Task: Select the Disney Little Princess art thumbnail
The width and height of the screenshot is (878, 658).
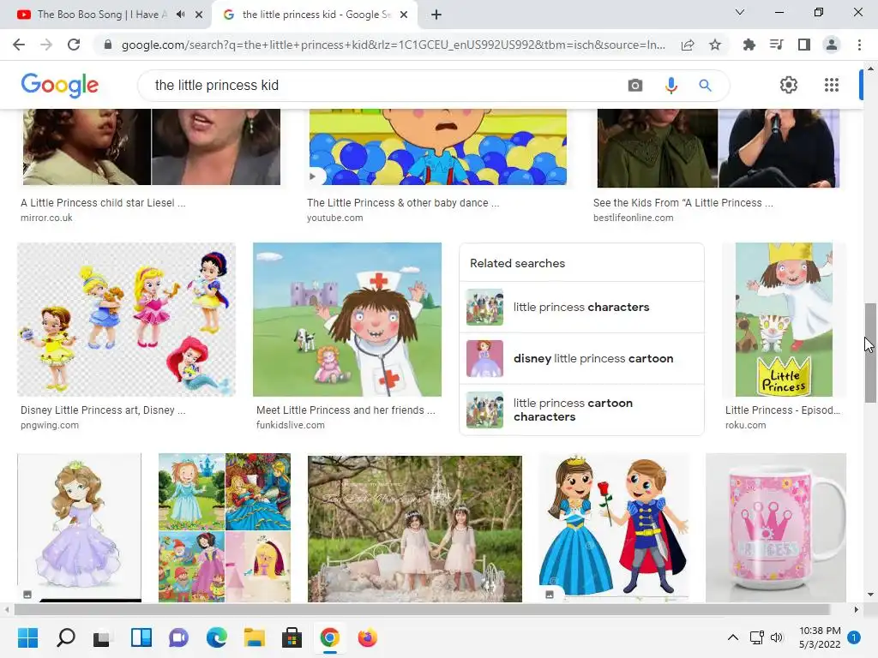Action: 127,320
